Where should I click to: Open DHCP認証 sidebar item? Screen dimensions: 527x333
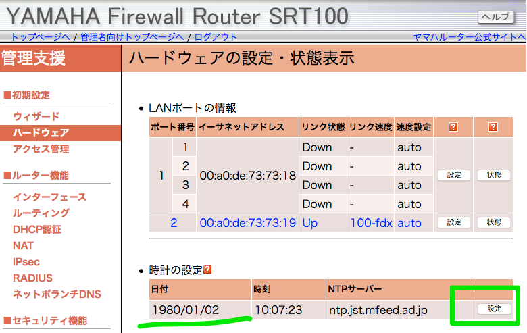click(x=37, y=230)
